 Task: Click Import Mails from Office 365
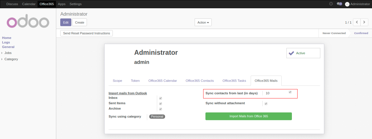tap(249, 116)
